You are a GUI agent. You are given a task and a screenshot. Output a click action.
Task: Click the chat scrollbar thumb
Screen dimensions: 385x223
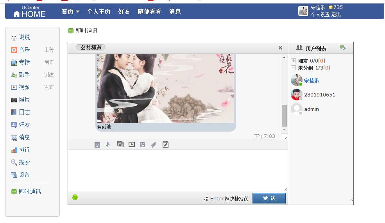284,116
